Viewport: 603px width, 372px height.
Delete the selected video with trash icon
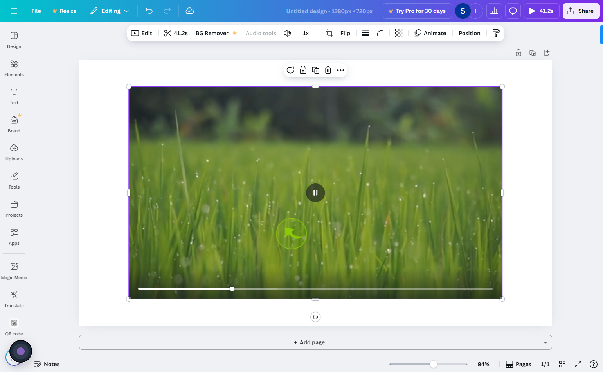[328, 70]
